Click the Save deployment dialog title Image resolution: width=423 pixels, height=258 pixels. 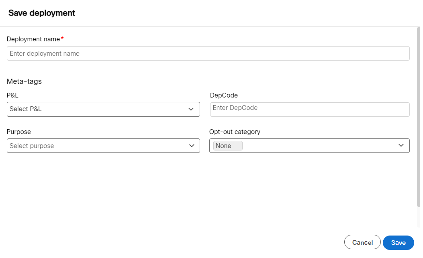tap(41, 13)
